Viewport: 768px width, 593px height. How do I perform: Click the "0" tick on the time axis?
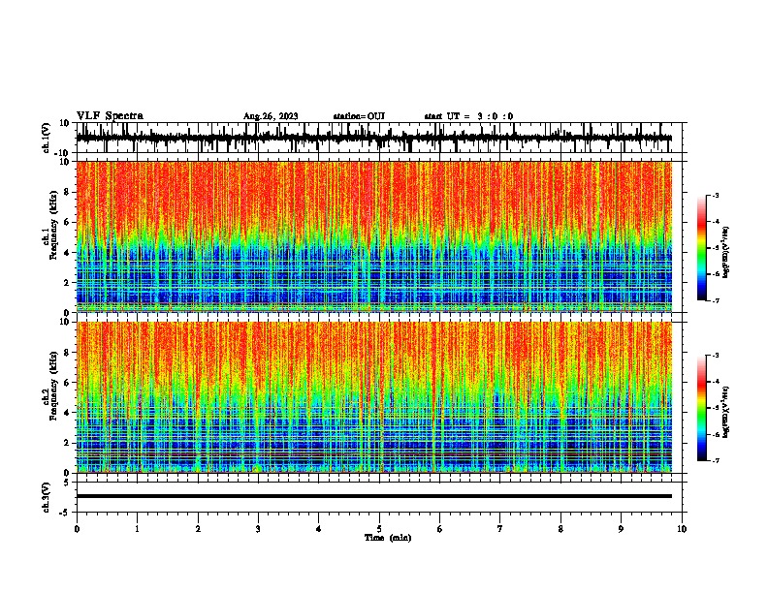(77, 529)
